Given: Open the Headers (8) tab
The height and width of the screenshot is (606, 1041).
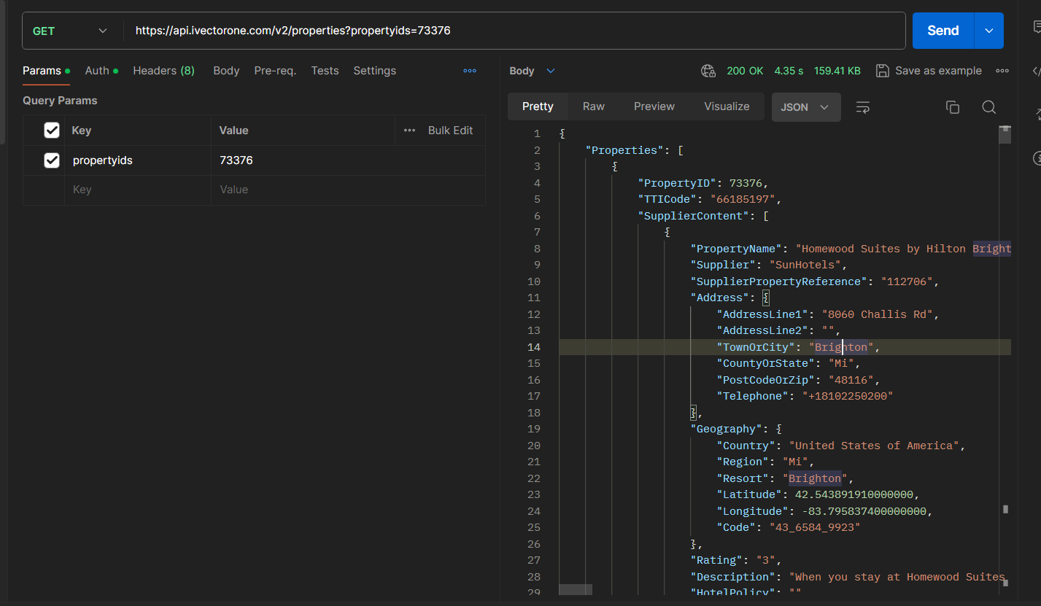Looking at the screenshot, I should [x=163, y=71].
